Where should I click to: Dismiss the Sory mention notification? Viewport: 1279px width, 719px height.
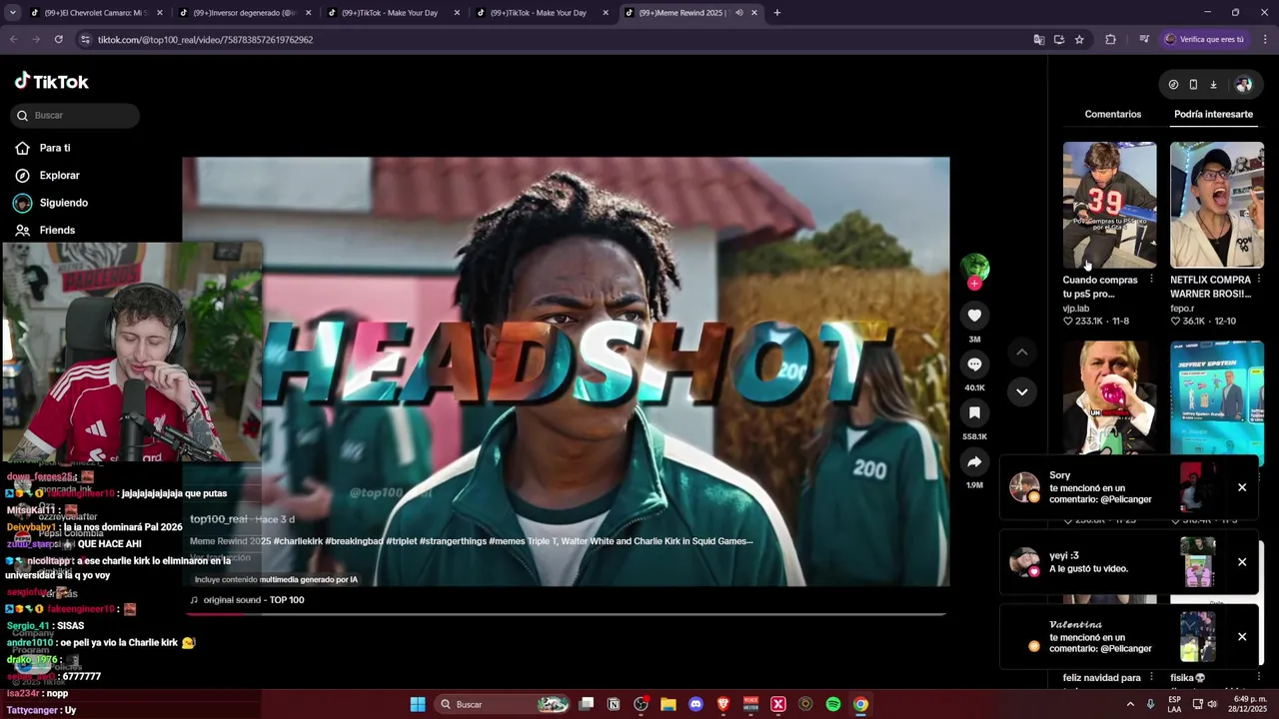tap(1242, 487)
